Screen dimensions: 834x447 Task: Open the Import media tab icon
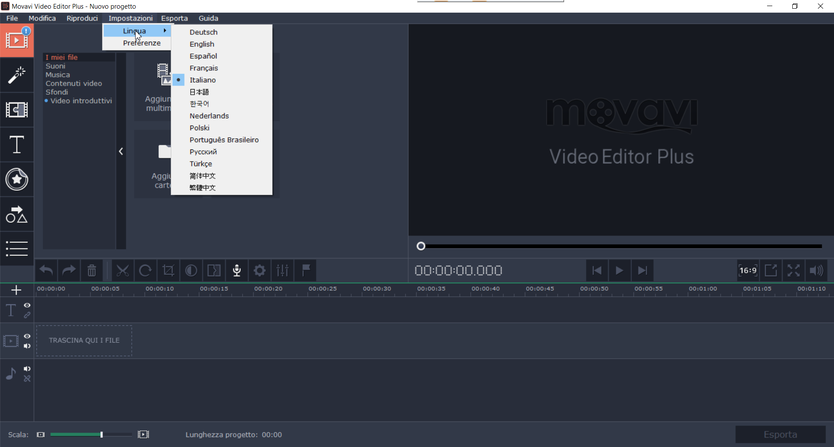[17, 40]
